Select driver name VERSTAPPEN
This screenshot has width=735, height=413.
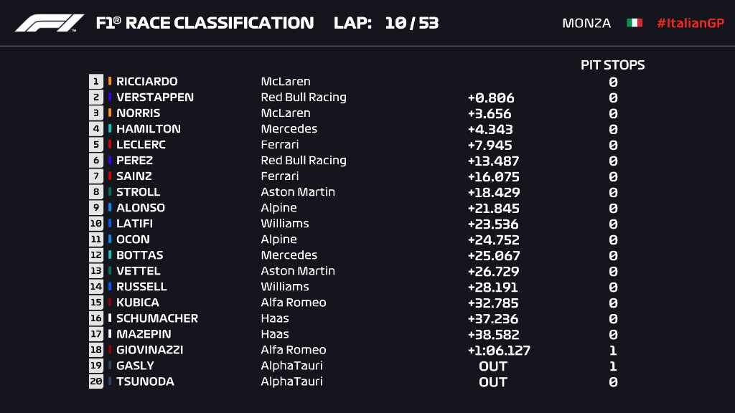(x=155, y=98)
